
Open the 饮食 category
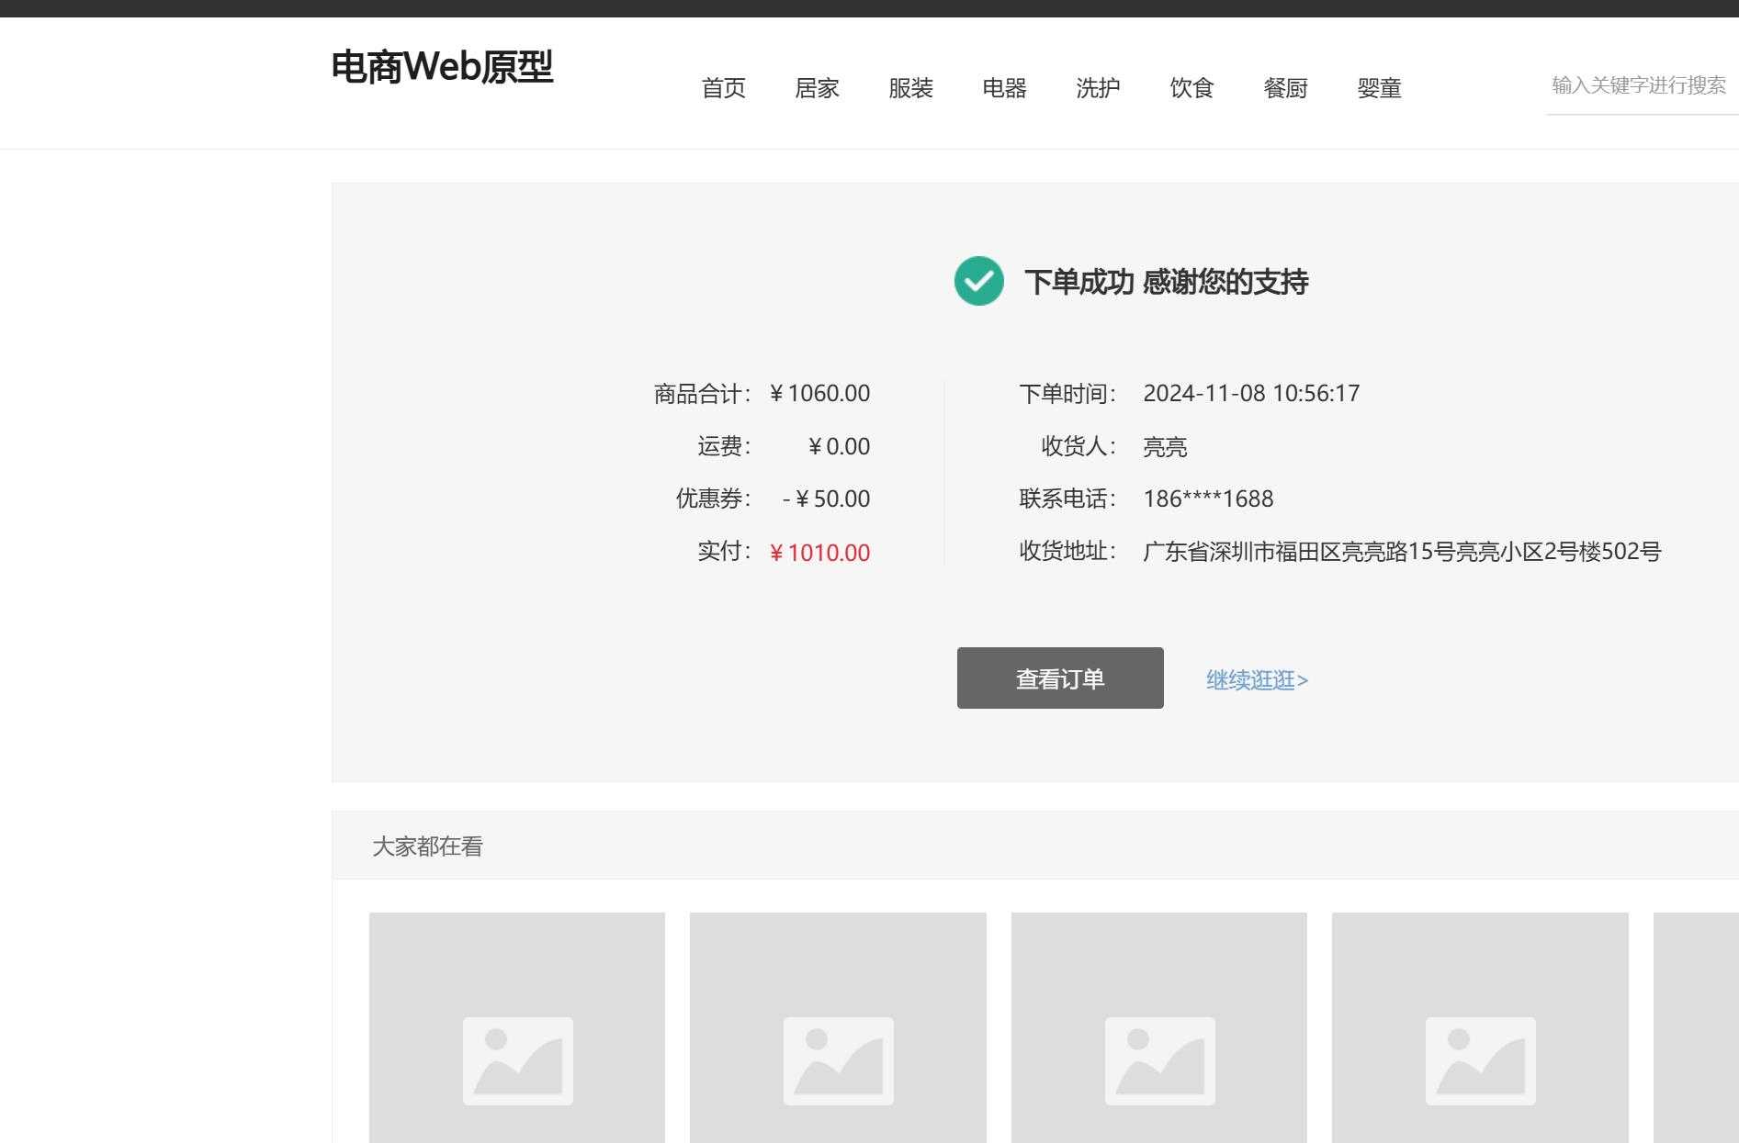(1193, 88)
